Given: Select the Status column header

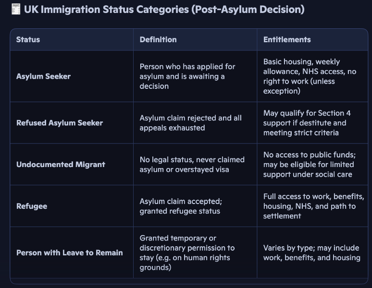Looking at the screenshot, I should click(x=28, y=39).
